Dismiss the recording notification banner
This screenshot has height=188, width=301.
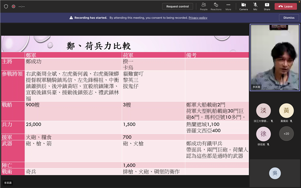[289, 18]
